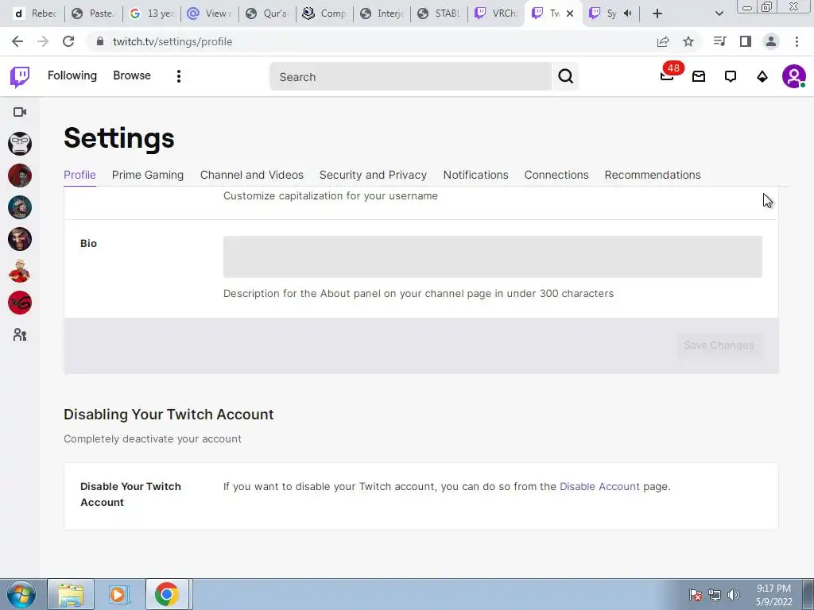Open the third sidebar channel with teal avatar

20,207
